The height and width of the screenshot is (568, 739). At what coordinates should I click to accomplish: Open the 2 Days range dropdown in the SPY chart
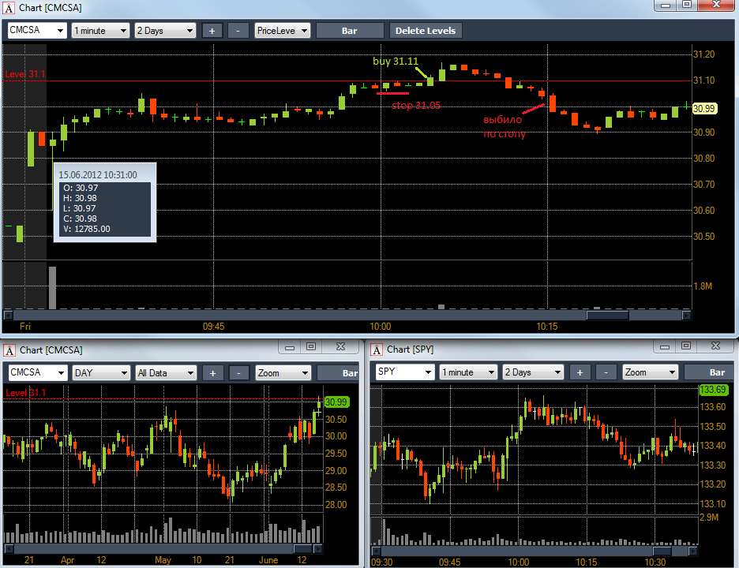pos(533,372)
